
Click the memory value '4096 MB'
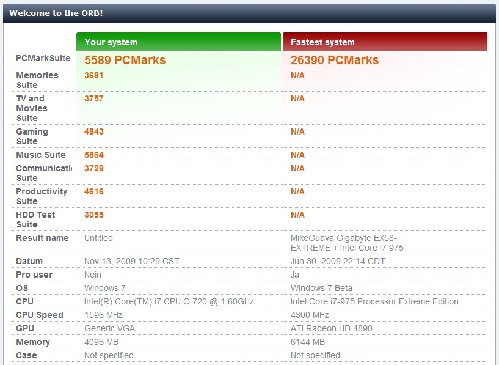point(101,342)
